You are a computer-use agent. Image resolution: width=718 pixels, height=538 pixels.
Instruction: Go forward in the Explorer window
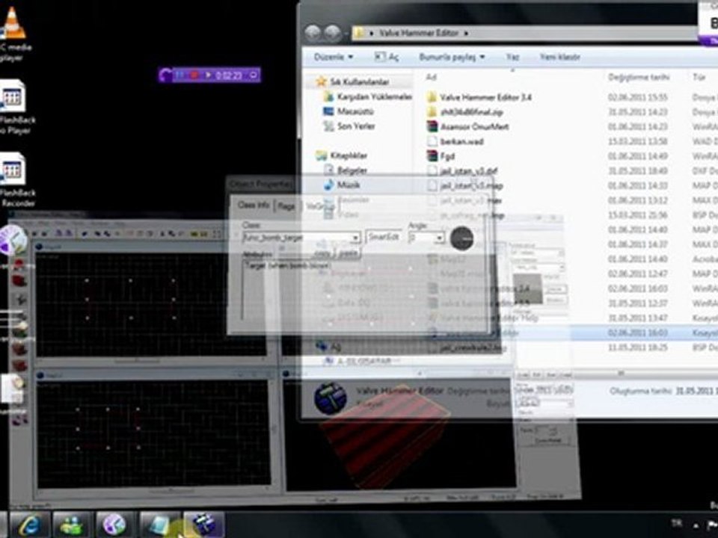pos(333,33)
